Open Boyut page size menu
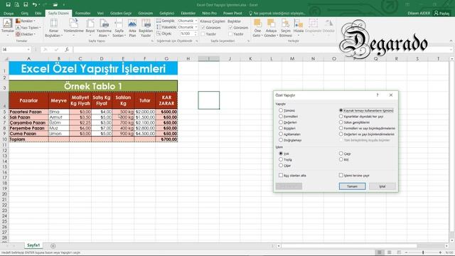455x256 pixels. click(90, 28)
